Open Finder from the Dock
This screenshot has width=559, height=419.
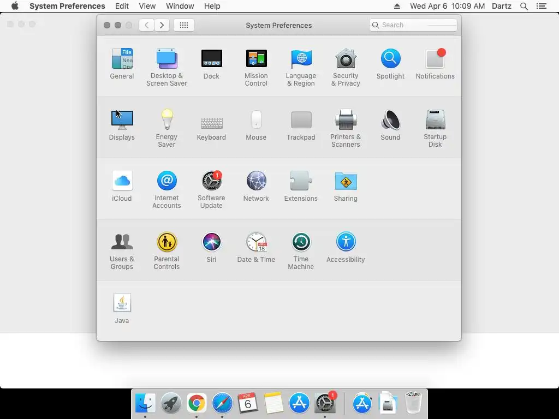145,403
